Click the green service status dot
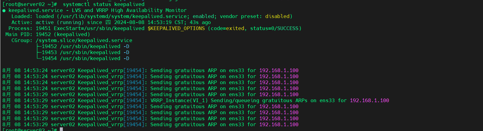 [4, 11]
